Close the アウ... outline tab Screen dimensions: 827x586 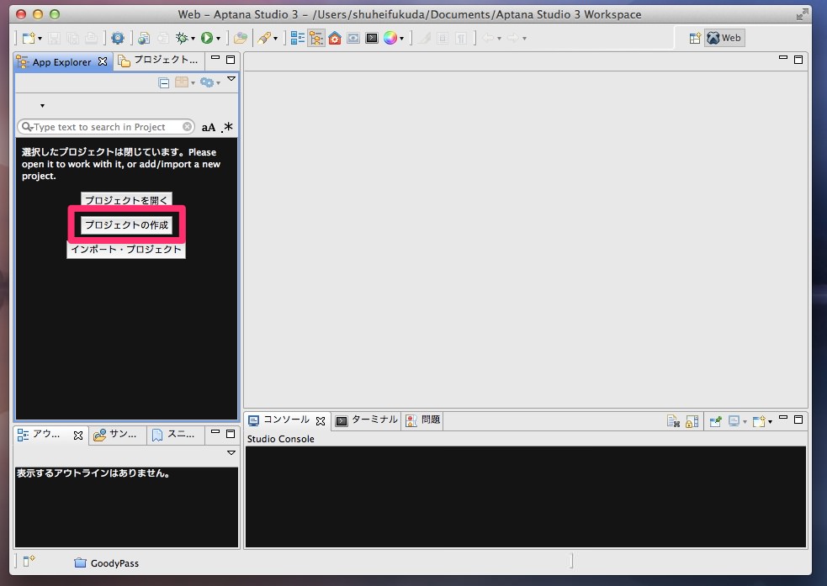(78, 436)
